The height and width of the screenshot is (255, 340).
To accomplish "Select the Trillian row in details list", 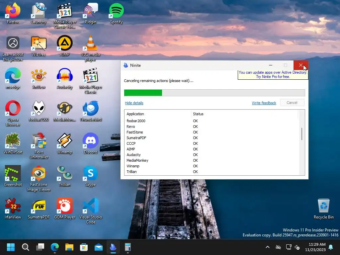I will (x=212, y=172).
